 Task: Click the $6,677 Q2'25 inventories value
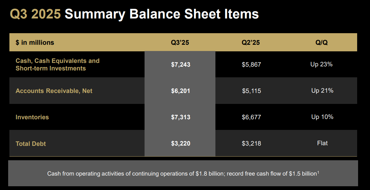pyautogui.click(x=251, y=117)
